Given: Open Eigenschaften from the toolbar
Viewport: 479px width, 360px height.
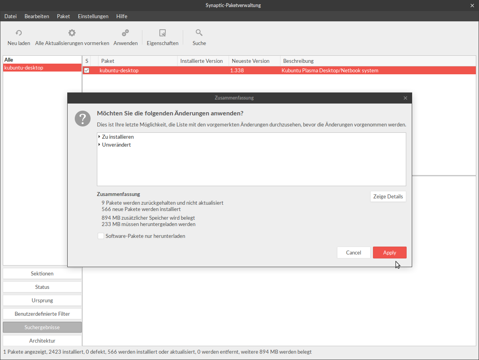Looking at the screenshot, I should pyautogui.click(x=163, y=38).
